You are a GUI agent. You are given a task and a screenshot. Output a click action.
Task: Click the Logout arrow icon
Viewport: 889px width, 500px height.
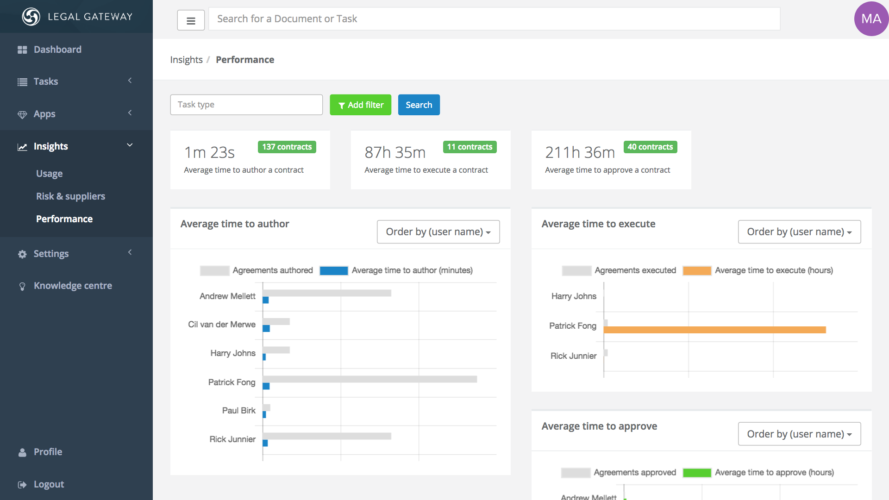pos(22,485)
